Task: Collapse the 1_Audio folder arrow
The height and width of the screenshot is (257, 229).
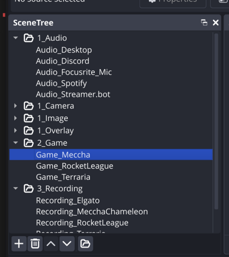Action: pos(16,38)
